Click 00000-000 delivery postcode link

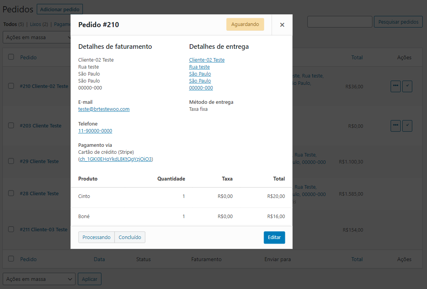click(201, 88)
